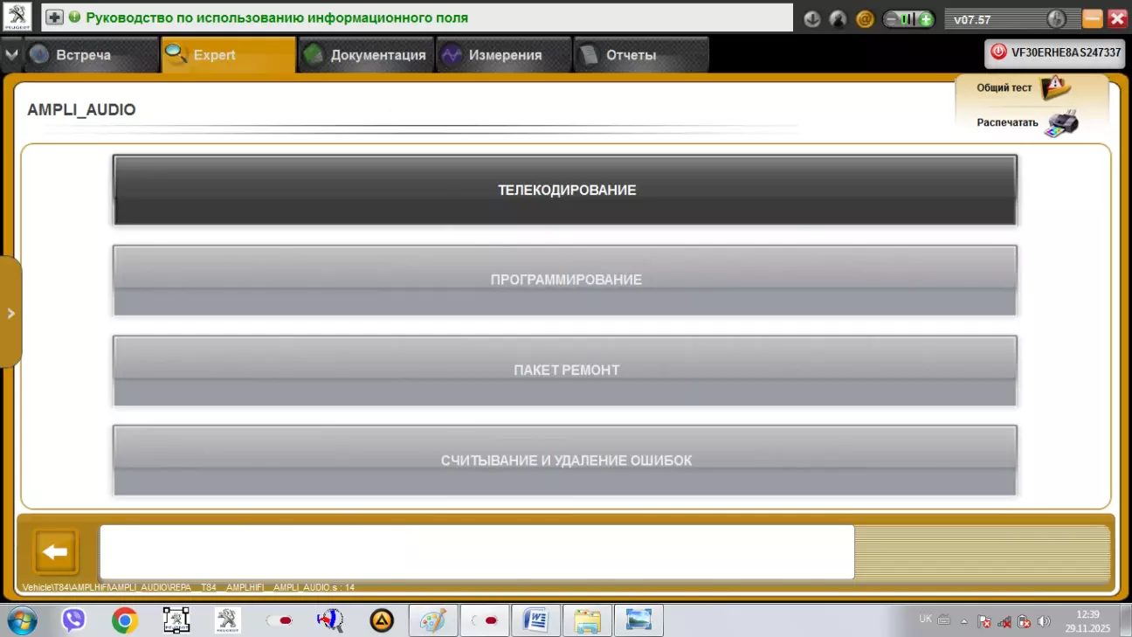1132x637 pixels.
Task: Click the yellow back arrow button
Action: [56, 551]
